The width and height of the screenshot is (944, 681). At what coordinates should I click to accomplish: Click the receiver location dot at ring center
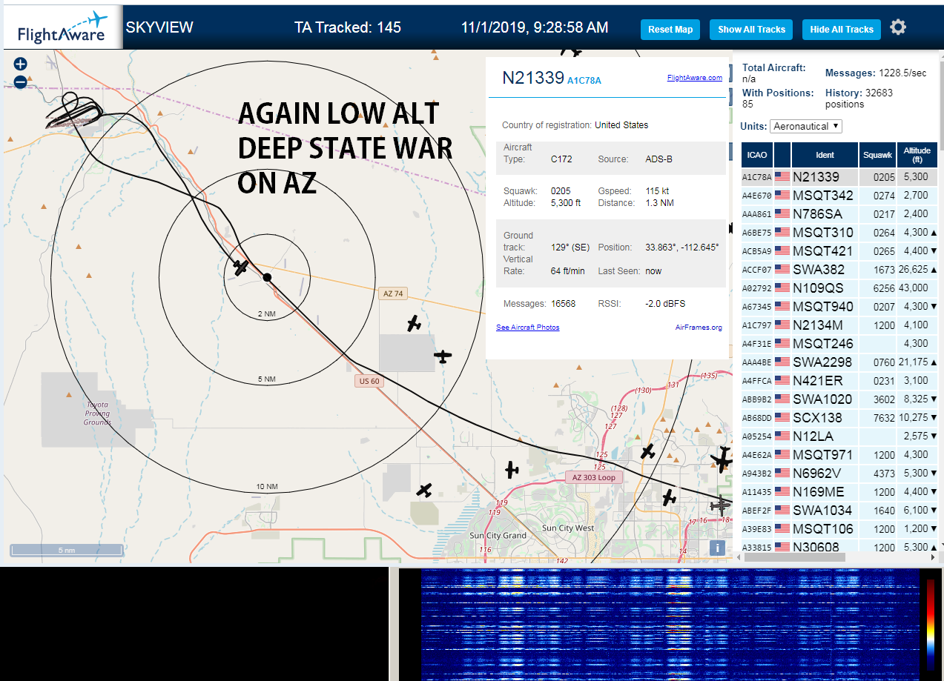[x=267, y=277]
